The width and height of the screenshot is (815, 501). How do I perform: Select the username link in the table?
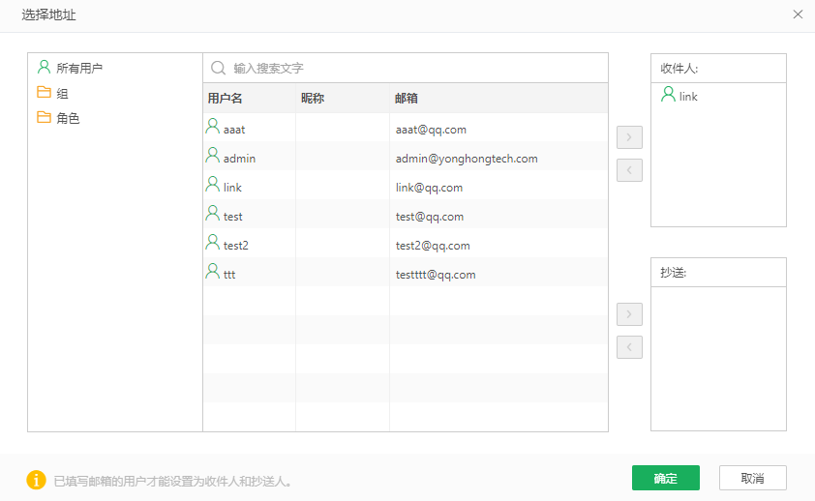(232, 188)
